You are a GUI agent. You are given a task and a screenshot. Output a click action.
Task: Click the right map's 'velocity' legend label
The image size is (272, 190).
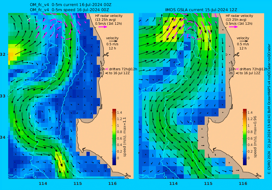click(243, 38)
